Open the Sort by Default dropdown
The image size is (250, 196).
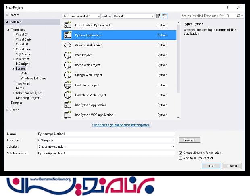click(x=133, y=16)
